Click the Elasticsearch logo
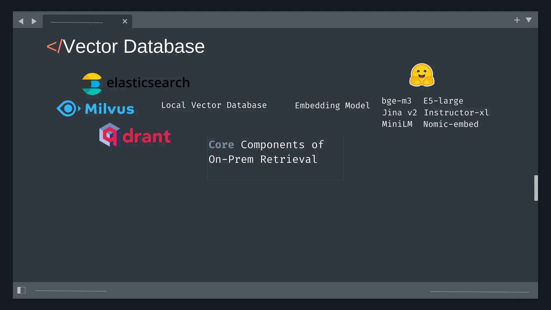551x310 pixels. [x=136, y=83]
